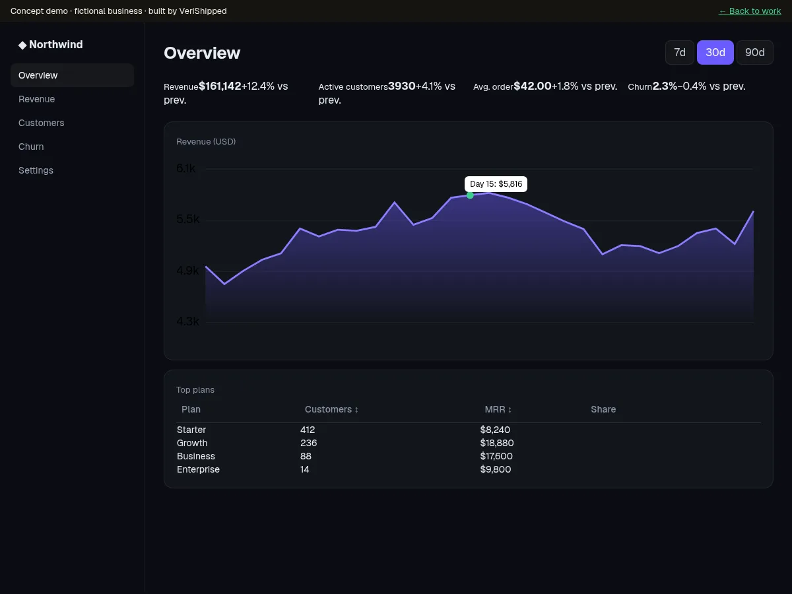792x594 pixels.
Task: Click the 5.5k axis label
Action: [x=187, y=219]
